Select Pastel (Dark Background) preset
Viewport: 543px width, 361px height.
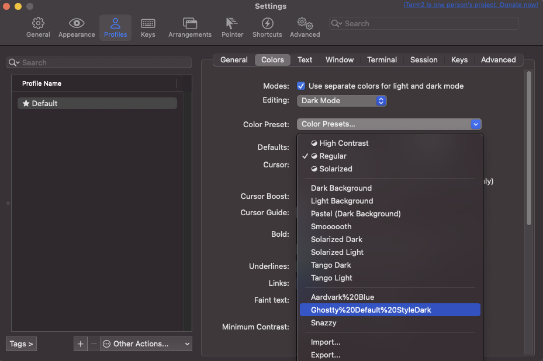pyautogui.click(x=390, y=213)
